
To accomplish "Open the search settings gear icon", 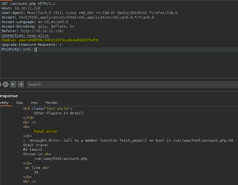I will 6,84.
